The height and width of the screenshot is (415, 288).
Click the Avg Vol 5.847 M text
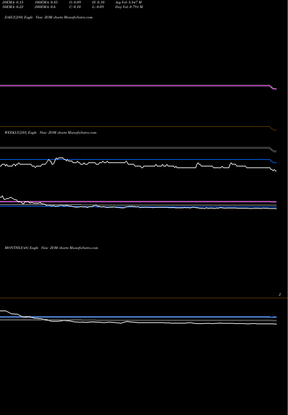coord(128,2)
